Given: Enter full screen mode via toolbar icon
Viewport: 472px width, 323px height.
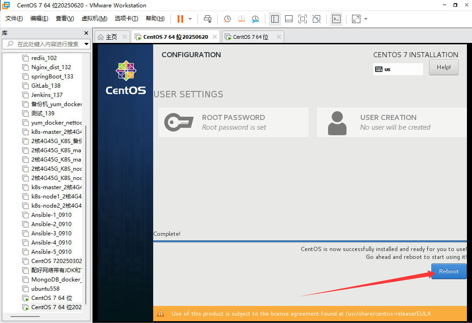Looking at the screenshot, I should coord(303,19).
